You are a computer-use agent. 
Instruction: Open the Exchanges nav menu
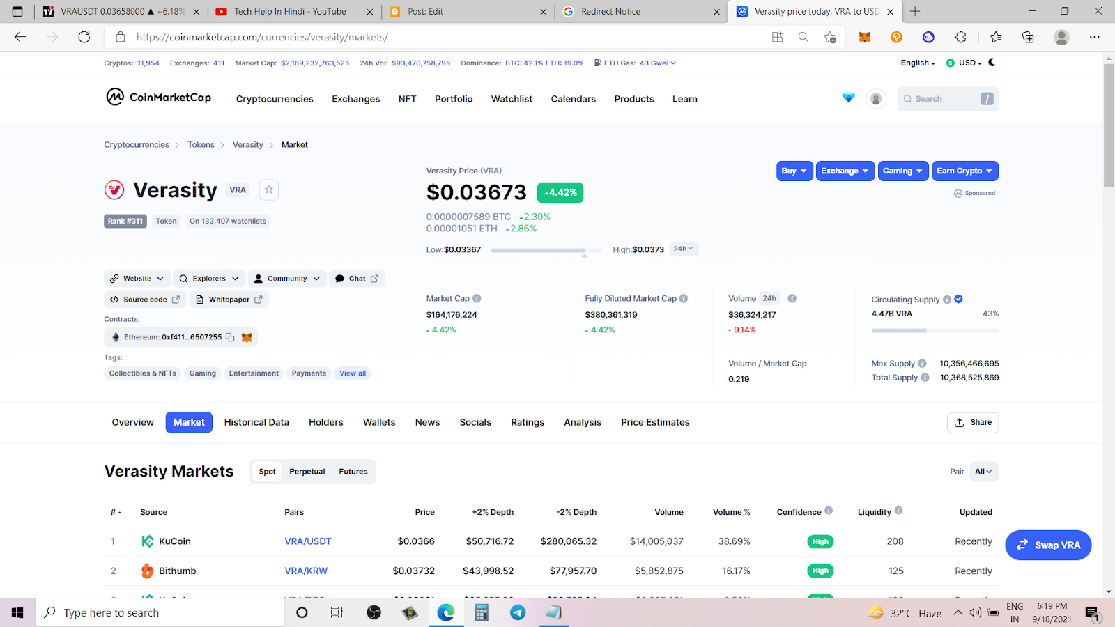356,99
